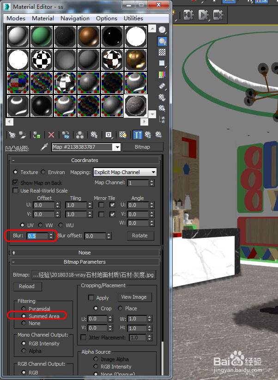Click Put Material to Scene icon
Screen dimensions: 278x380
click(23, 135)
